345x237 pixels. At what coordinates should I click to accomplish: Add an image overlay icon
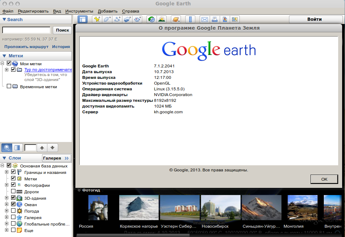(127, 19)
